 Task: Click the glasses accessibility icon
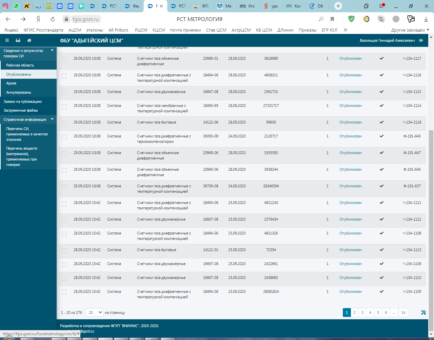click(x=18, y=40)
